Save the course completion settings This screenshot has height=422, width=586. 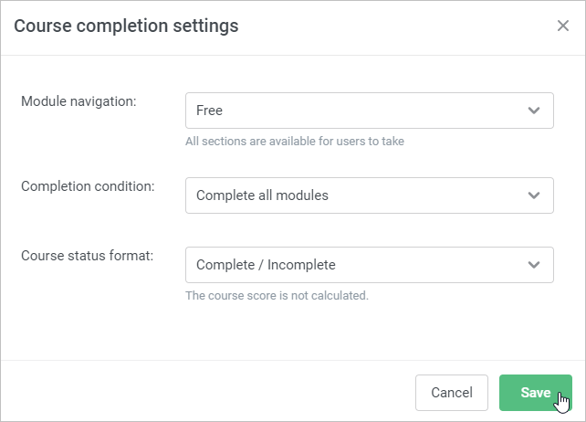tap(536, 393)
